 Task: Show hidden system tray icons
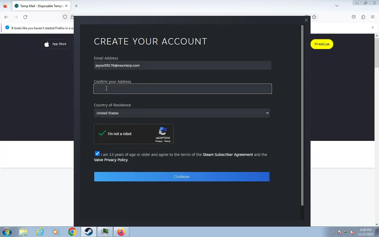[x=333, y=232]
